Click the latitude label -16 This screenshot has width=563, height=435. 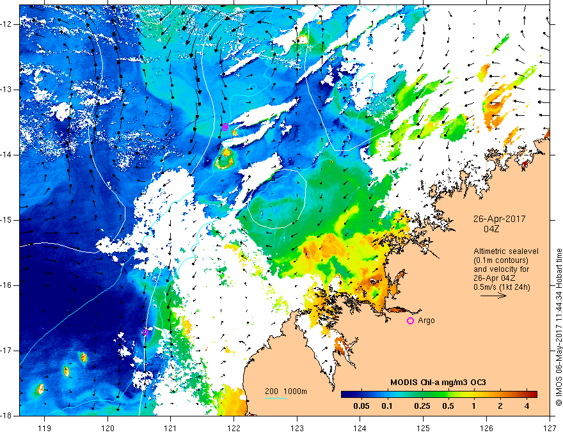tap(6, 285)
